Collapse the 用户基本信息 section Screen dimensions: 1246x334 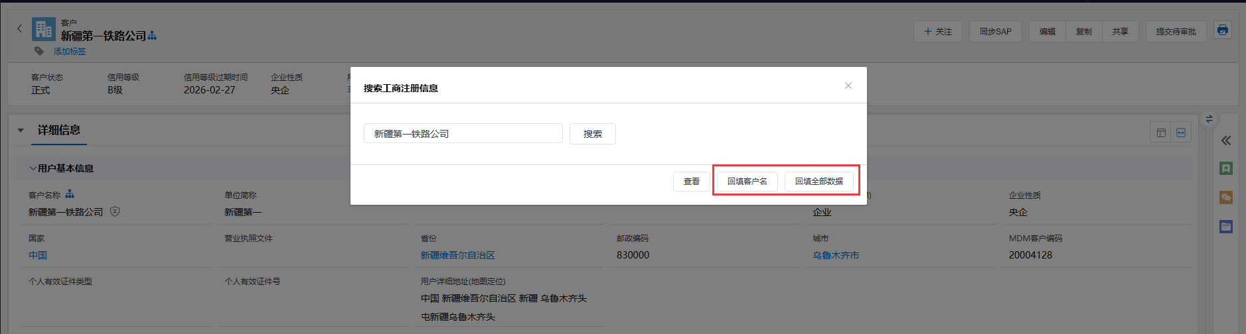pyautogui.click(x=33, y=168)
